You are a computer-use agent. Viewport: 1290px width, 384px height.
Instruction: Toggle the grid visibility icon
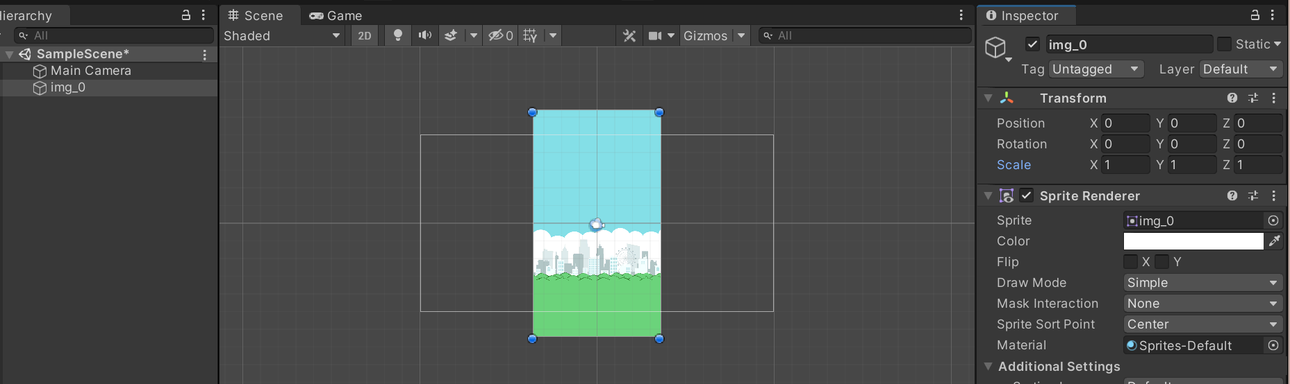click(530, 35)
